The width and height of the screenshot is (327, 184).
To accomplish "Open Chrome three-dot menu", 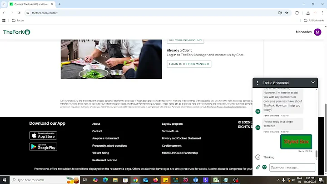I will pos(322,13).
